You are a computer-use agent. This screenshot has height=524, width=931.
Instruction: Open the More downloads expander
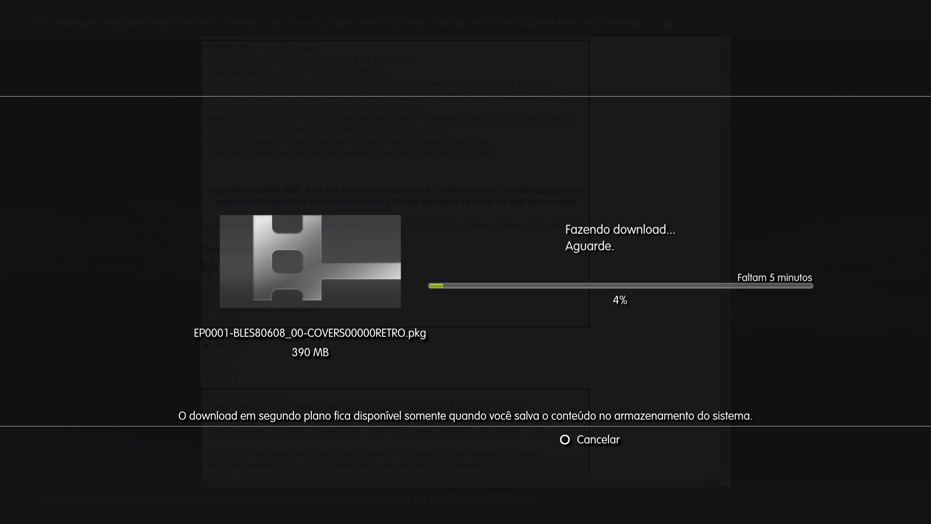click(215, 237)
